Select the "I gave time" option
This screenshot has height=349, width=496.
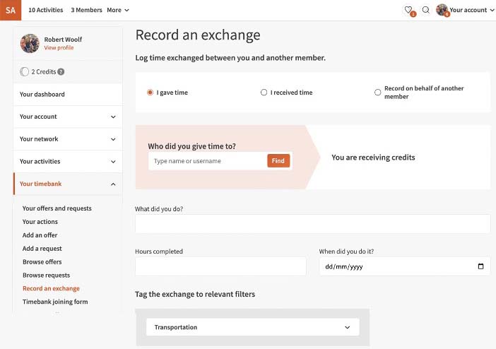[150, 93]
